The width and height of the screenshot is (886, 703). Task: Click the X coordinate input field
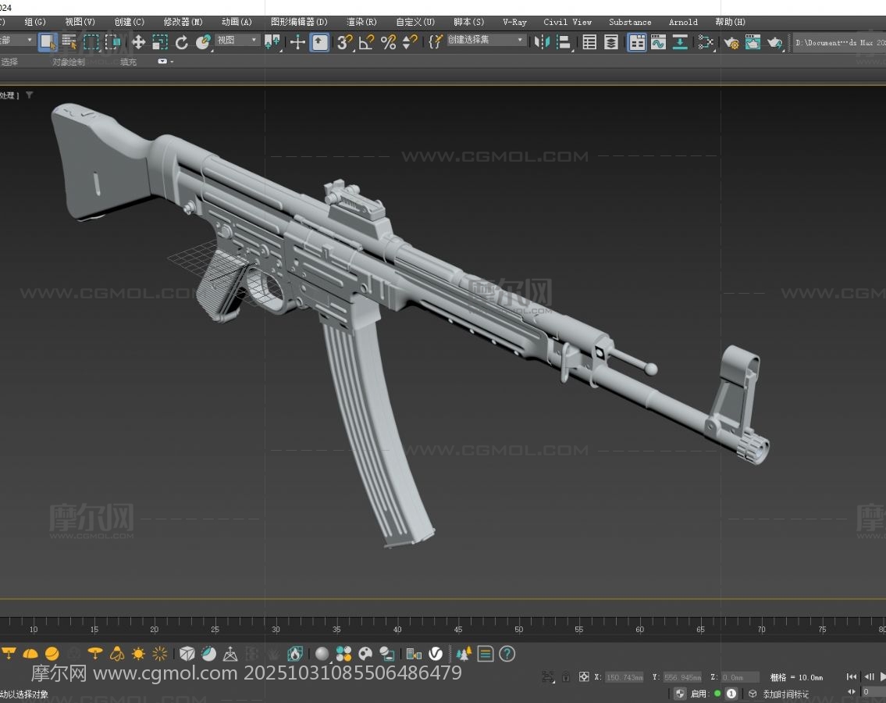coord(624,677)
